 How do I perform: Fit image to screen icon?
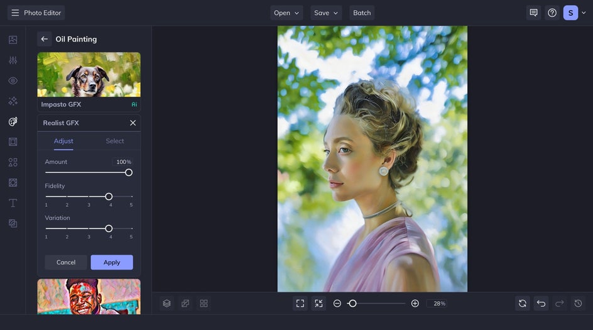pyautogui.click(x=300, y=304)
